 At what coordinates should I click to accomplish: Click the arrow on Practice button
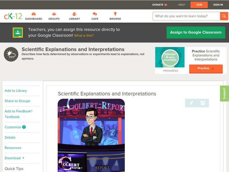click(213, 69)
